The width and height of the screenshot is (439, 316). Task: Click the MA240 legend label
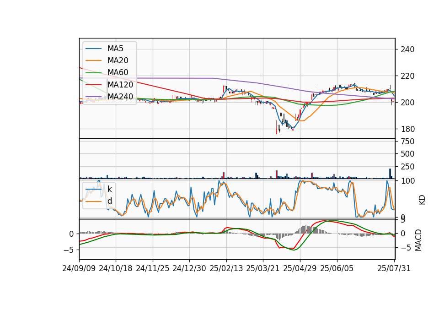tap(120, 97)
